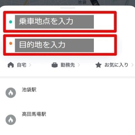The image size is (135, 135).
Task: Click the car marker on the map
Action: 95,2
